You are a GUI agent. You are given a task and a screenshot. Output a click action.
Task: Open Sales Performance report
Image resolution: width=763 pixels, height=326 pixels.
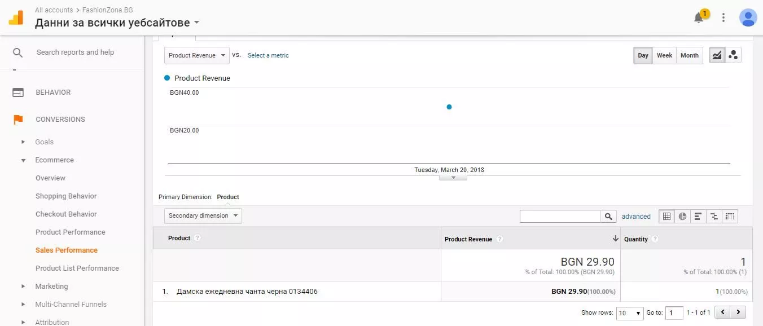(67, 250)
